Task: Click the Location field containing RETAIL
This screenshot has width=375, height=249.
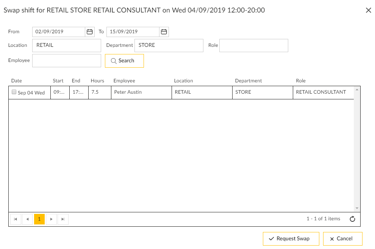Action: tap(67, 45)
